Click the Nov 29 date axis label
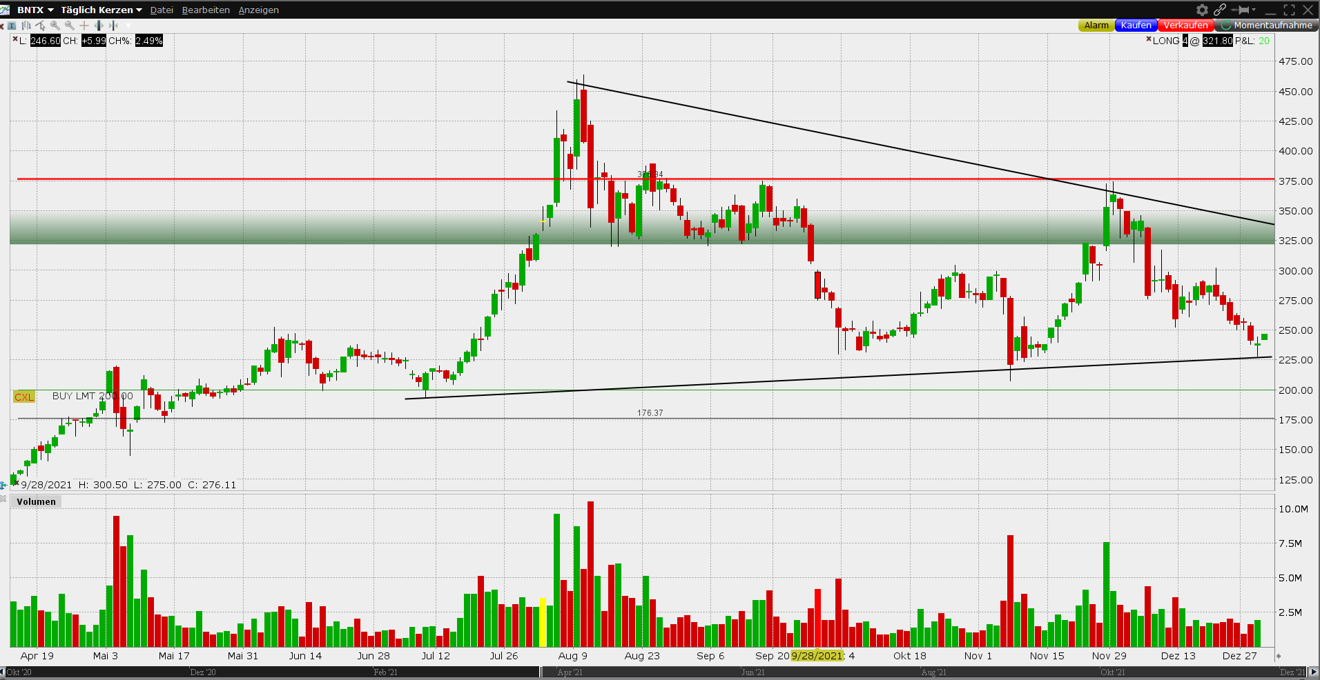1320x680 pixels. click(x=1109, y=656)
